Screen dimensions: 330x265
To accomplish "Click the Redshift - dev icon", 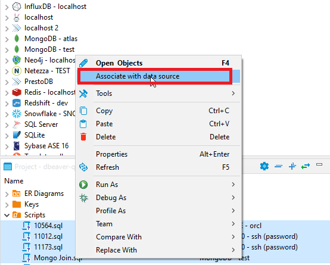I will 17,103.
